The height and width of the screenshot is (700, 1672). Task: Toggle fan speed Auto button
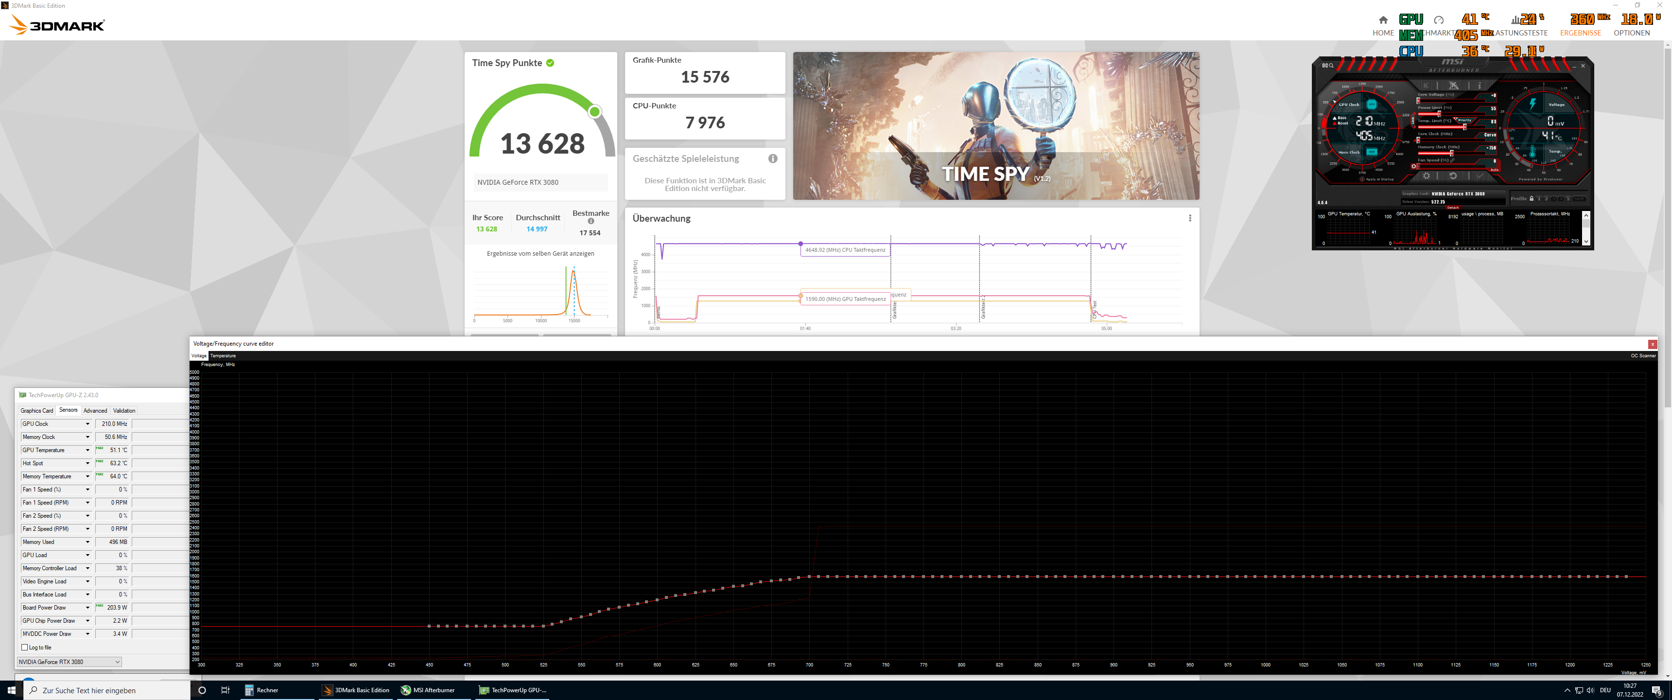tap(1495, 170)
